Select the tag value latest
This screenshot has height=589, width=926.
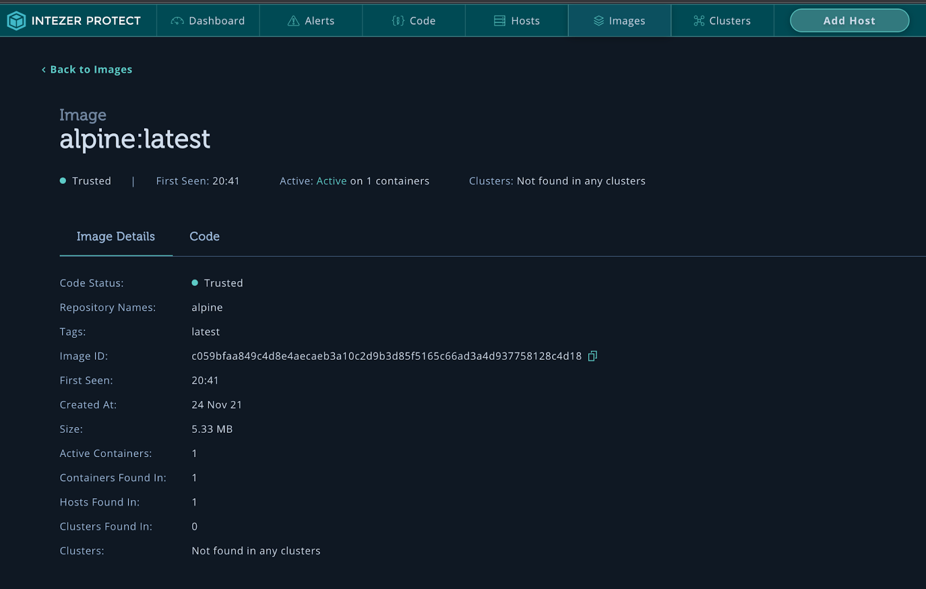(x=205, y=332)
